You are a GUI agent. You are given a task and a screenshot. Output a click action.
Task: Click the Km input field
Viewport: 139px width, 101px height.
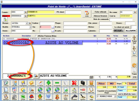click(x=45, y=27)
